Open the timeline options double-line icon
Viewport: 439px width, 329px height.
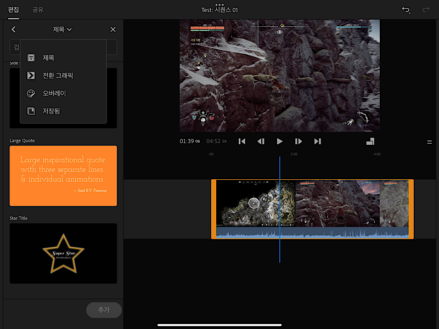(x=429, y=142)
